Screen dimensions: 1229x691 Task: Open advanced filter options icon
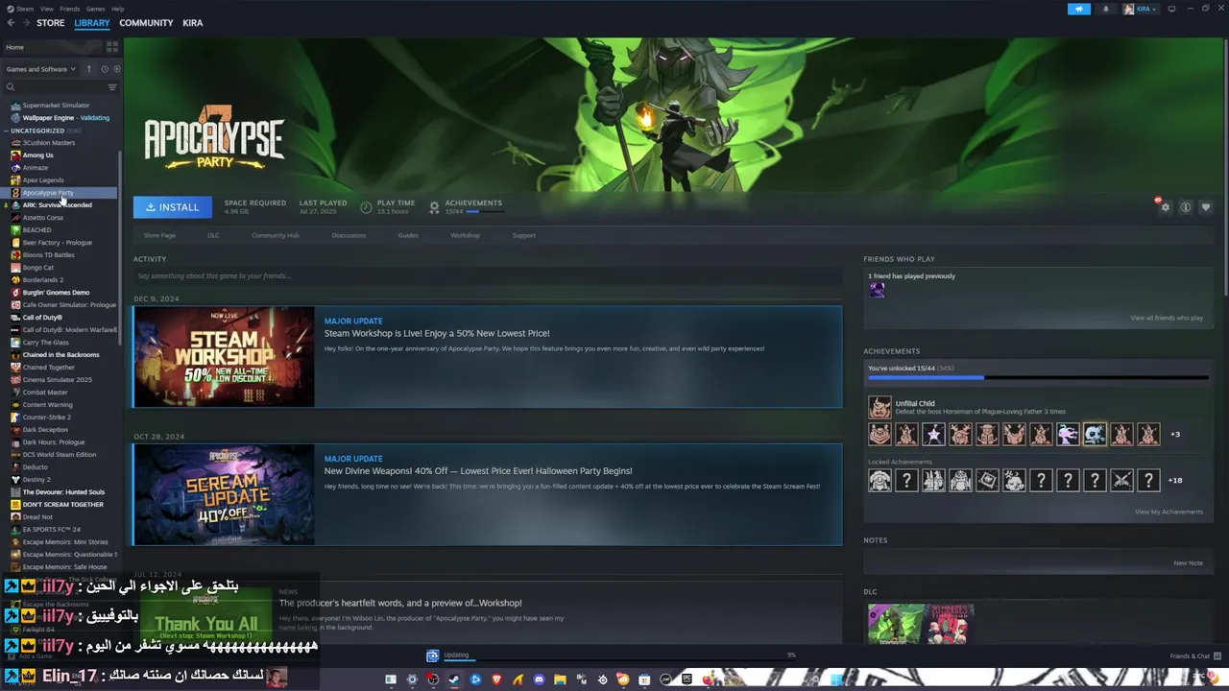coord(112,87)
